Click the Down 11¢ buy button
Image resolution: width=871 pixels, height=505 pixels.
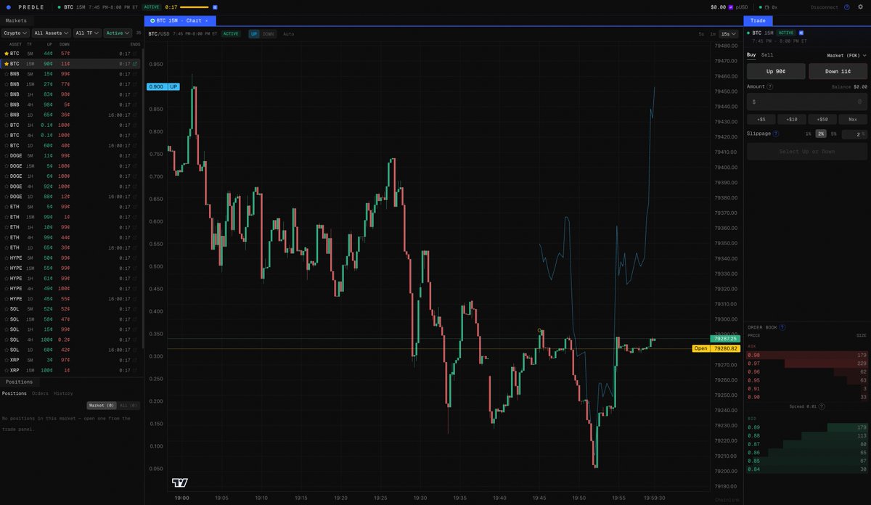(838, 71)
